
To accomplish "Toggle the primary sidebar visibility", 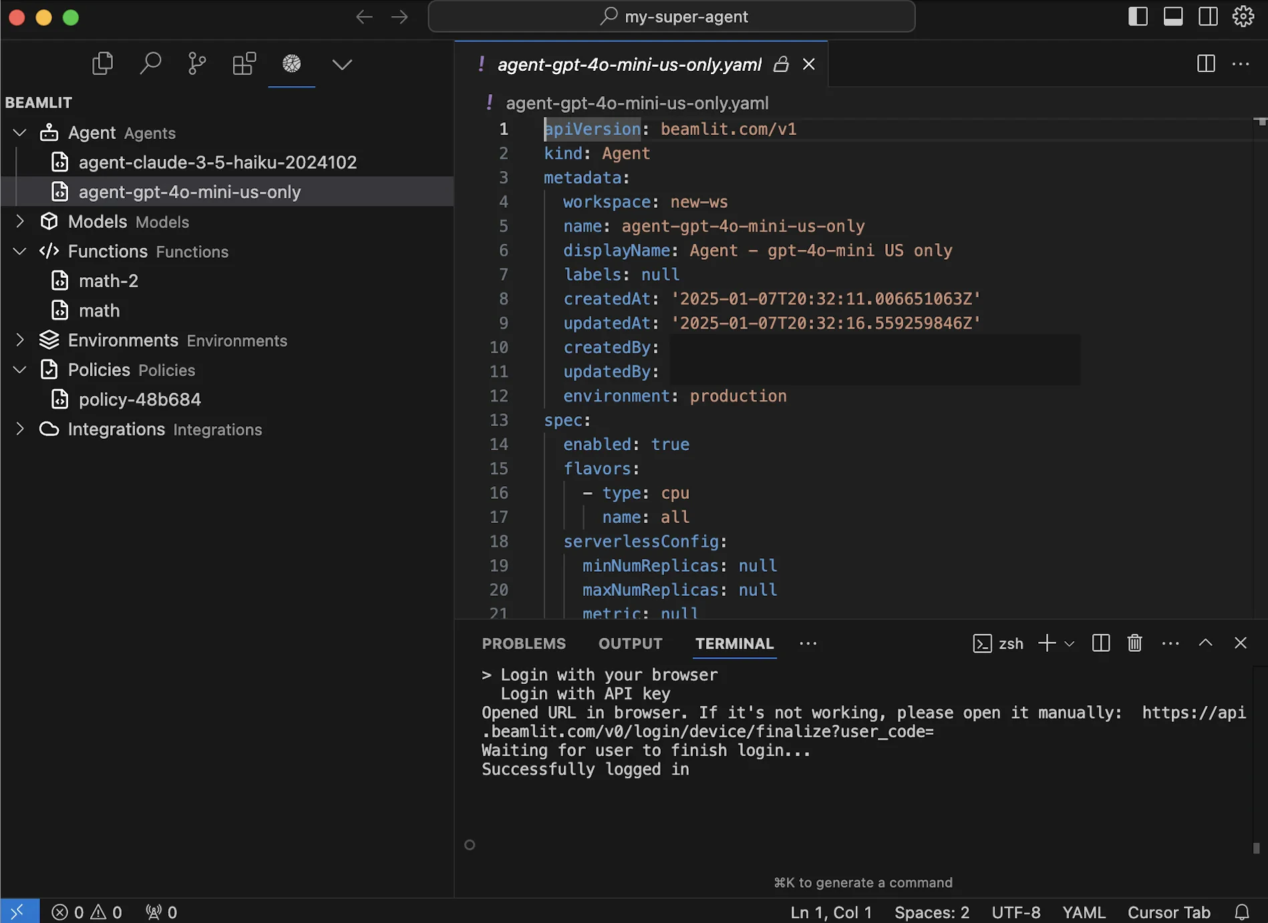I will 1137,16.
